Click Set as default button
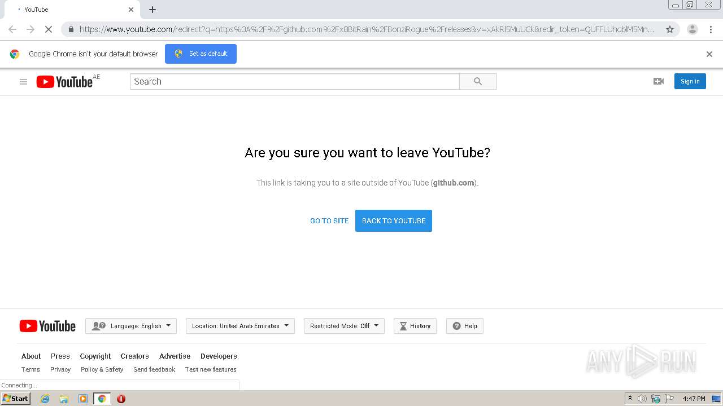 click(201, 54)
